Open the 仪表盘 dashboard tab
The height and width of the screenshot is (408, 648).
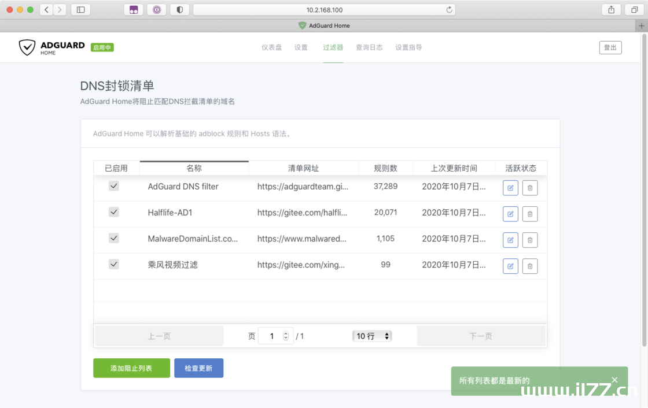click(x=271, y=47)
